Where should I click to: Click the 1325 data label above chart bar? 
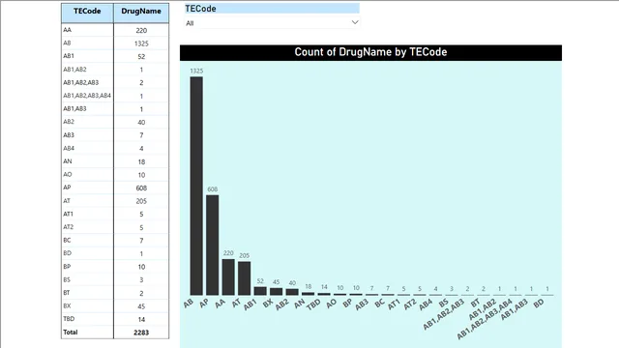coord(196,71)
